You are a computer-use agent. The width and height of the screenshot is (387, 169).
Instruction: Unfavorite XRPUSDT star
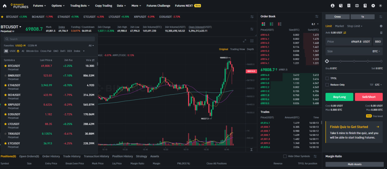click(x=5, y=105)
